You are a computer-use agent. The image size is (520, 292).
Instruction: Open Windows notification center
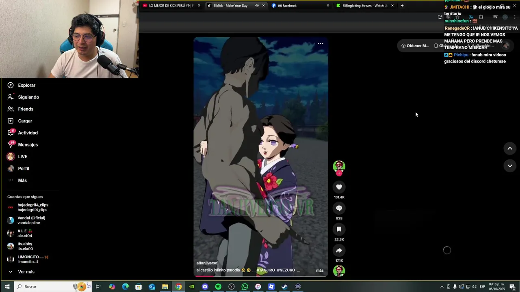tap(512, 287)
